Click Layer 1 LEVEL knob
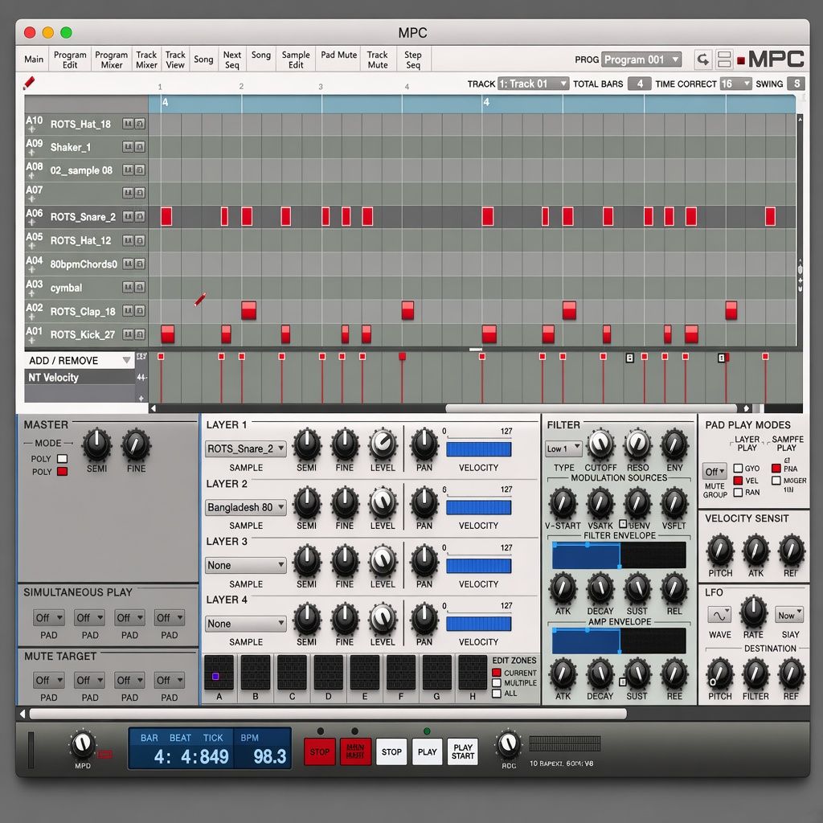Screen dimensions: 823x823 383,444
